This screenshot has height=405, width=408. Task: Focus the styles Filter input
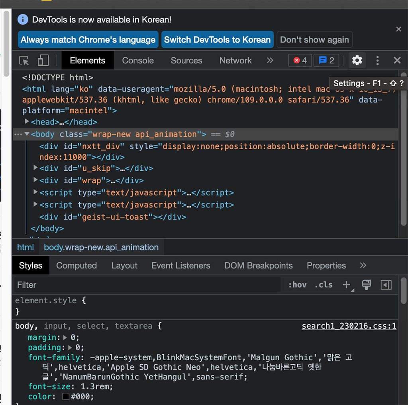147,285
